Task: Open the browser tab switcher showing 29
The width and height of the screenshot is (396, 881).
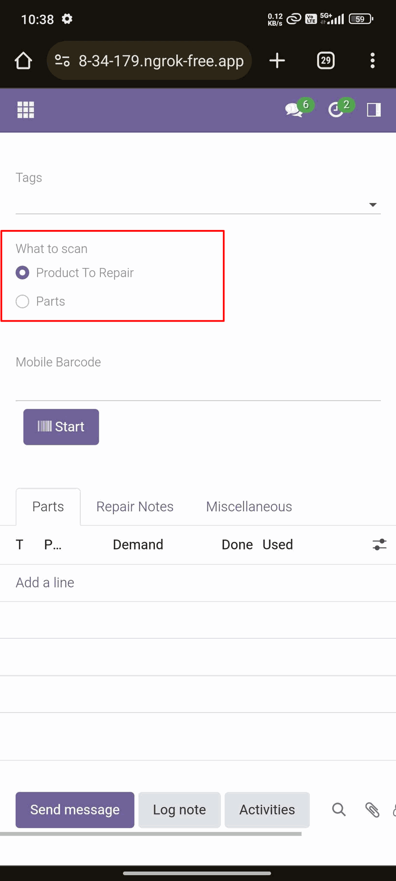Action: pyautogui.click(x=326, y=61)
